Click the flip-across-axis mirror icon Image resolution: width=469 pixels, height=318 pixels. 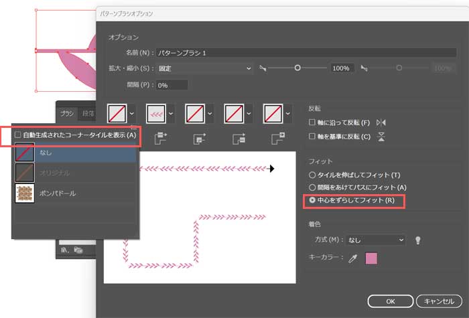381,137
